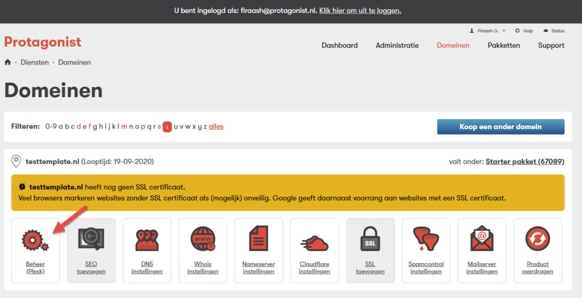Filter domains by letter d

pyautogui.click(x=78, y=127)
